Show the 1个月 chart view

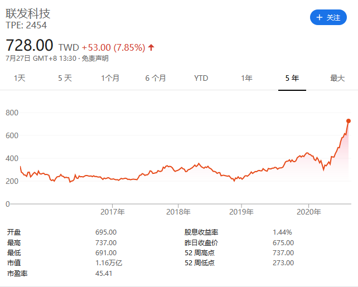tap(110, 78)
